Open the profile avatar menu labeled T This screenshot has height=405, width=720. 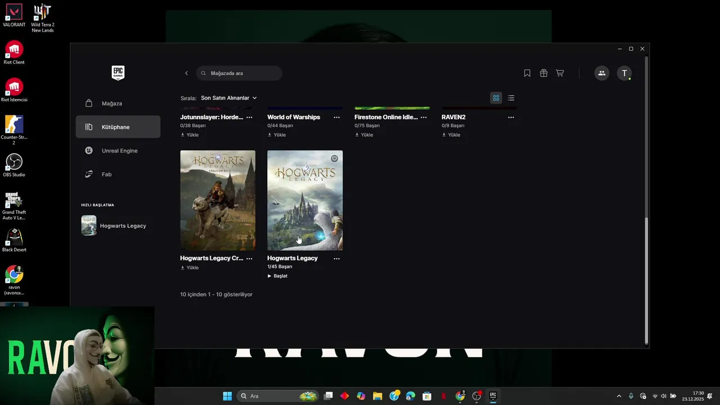pyautogui.click(x=624, y=73)
